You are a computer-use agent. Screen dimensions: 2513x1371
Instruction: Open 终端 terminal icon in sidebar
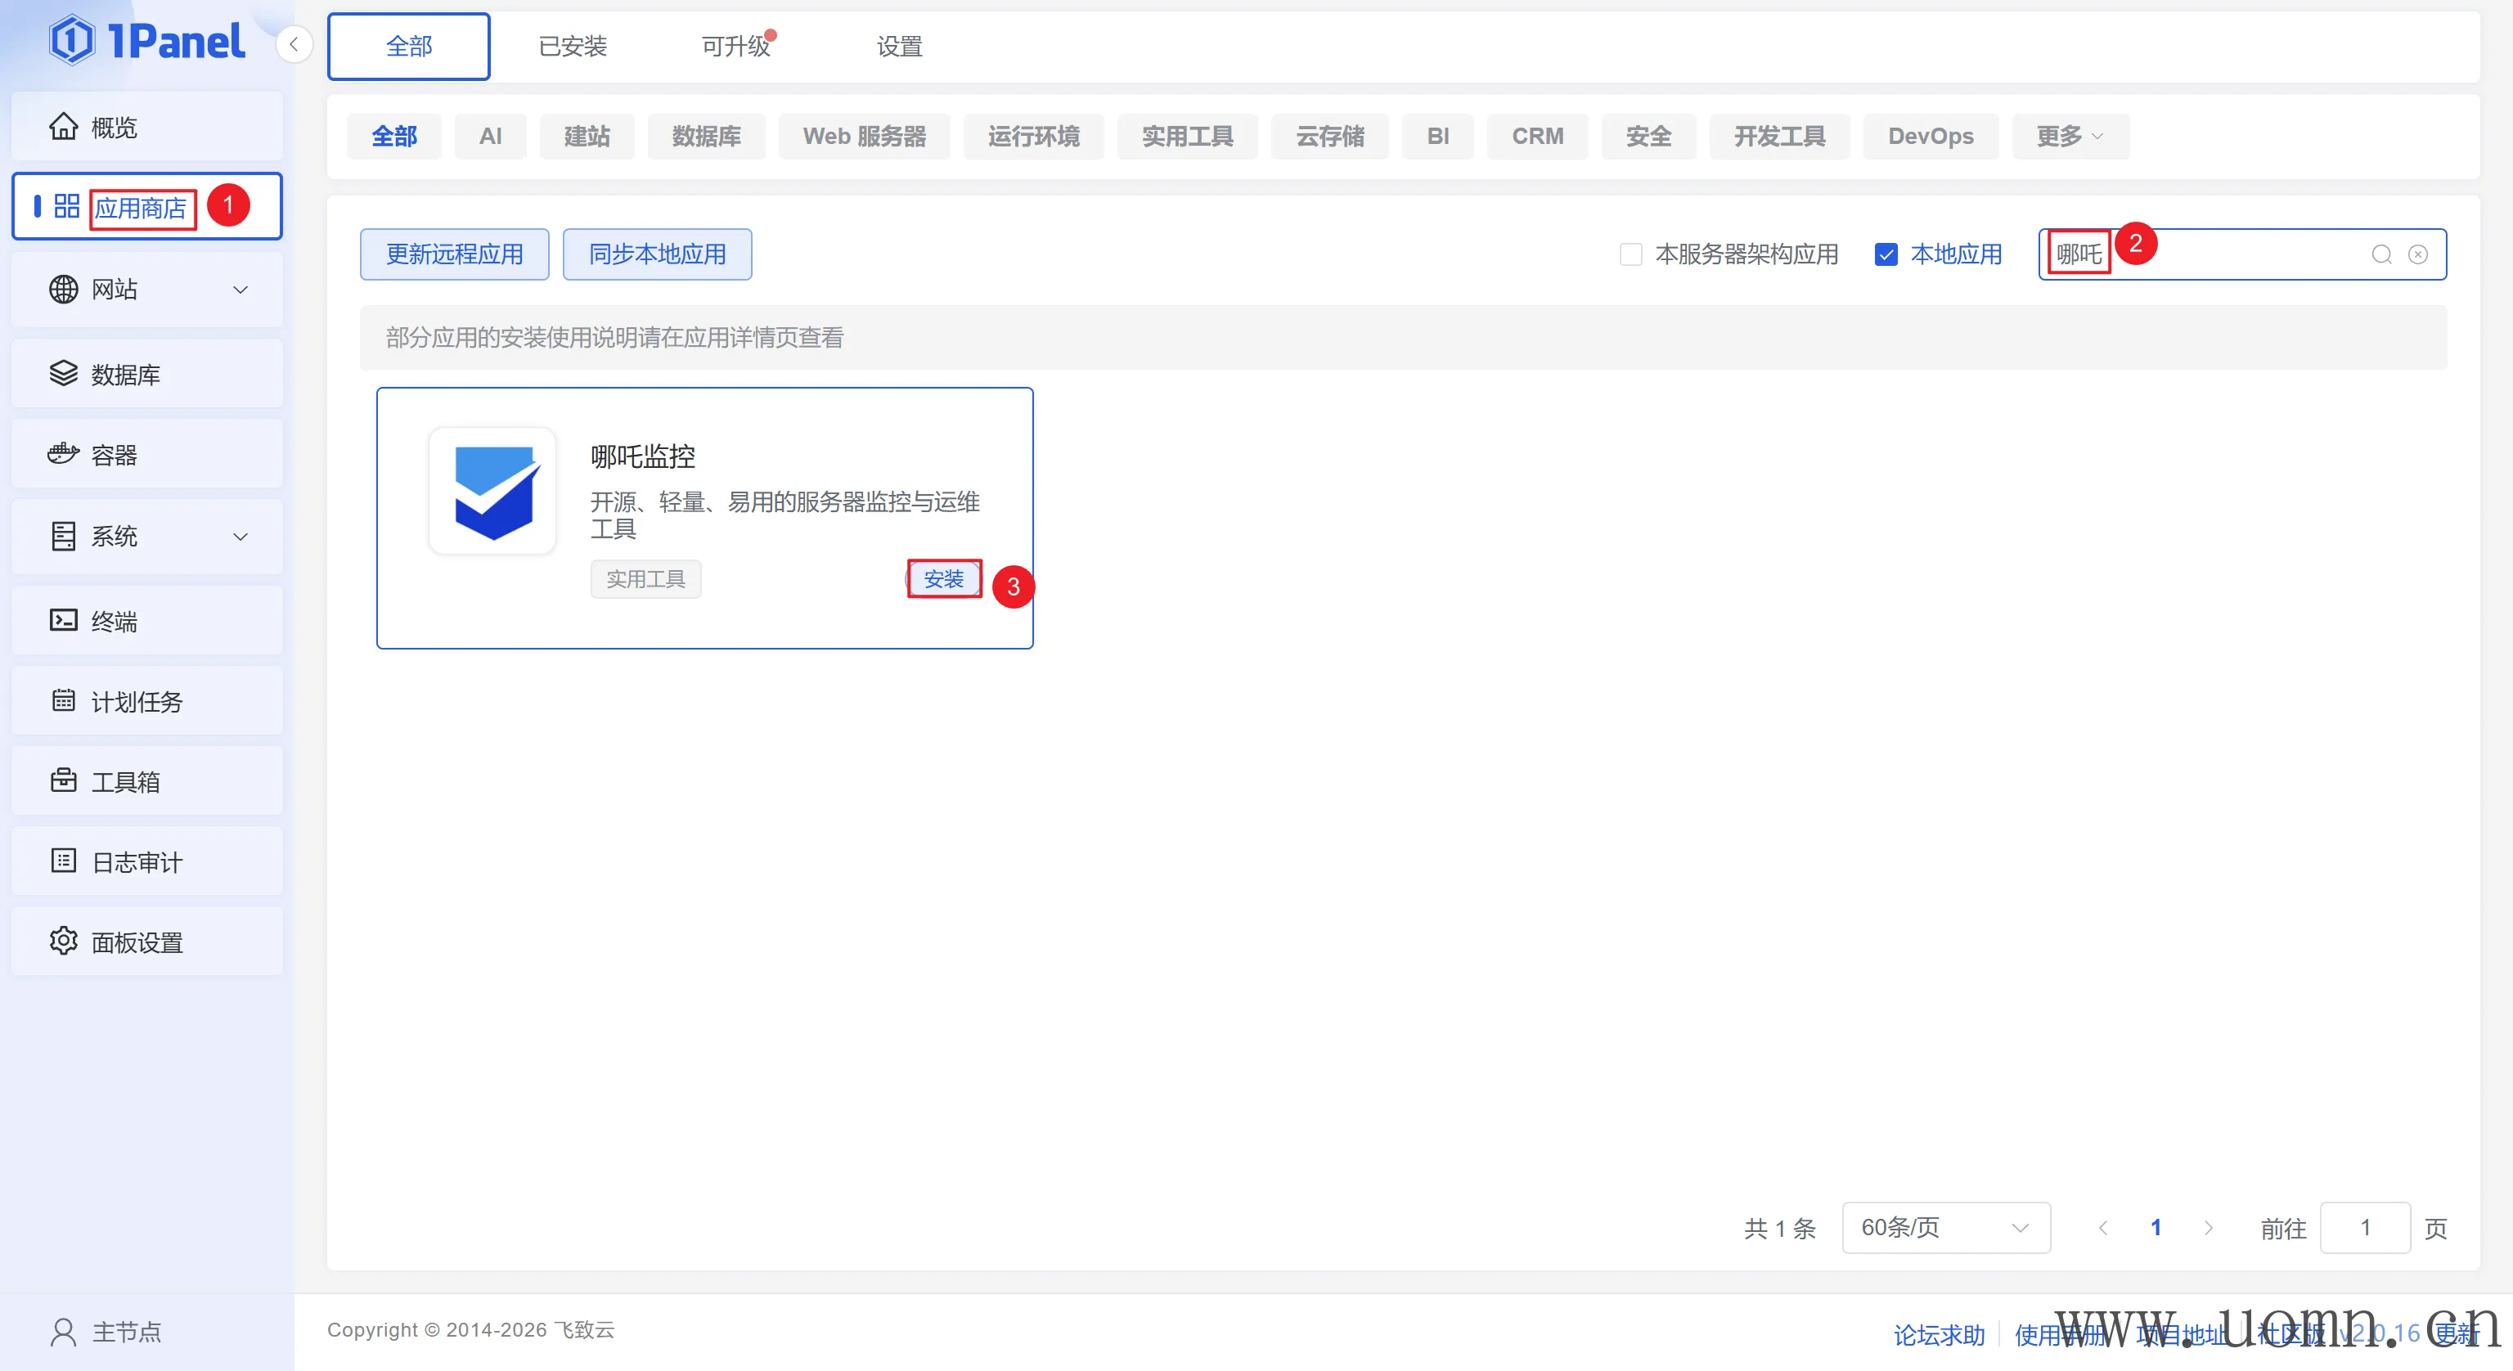64,621
